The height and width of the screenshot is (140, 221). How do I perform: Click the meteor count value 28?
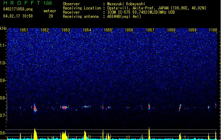point(51,16)
